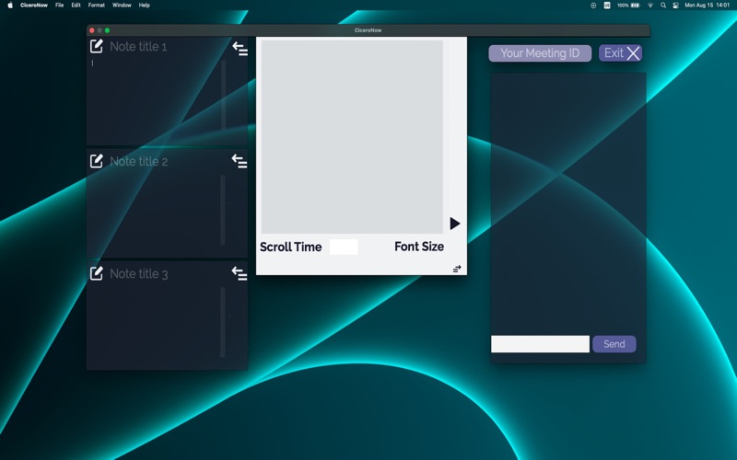Send Note 1 to teleprompter via arrow icon
Viewport: 737px width, 460px height.
click(x=240, y=49)
